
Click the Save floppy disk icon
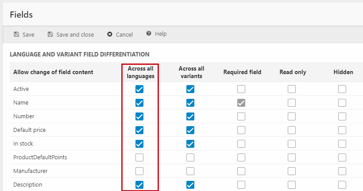(x=16, y=34)
